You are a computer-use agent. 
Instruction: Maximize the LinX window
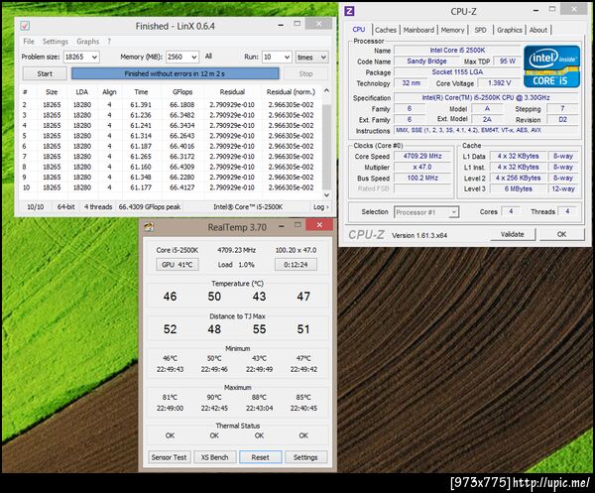(x=297, y=24)
